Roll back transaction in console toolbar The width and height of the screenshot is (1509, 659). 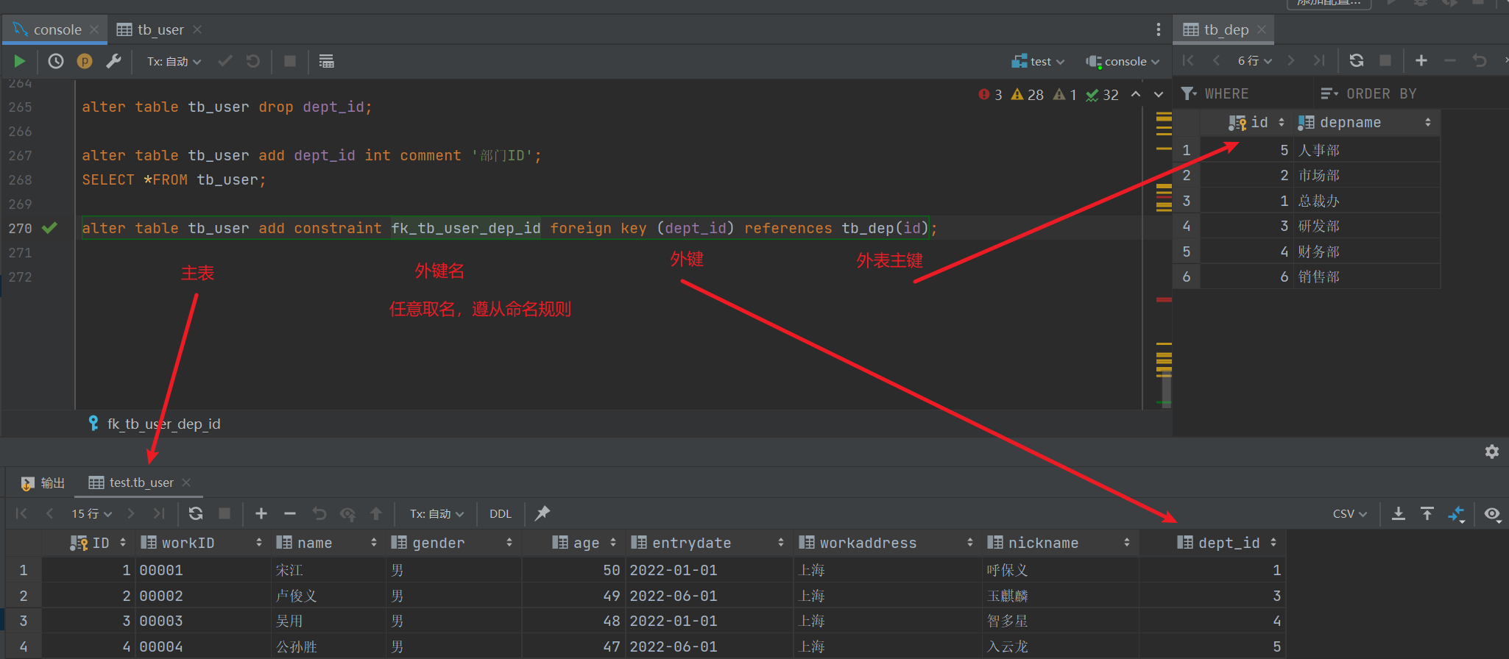(x=253, y=61)
